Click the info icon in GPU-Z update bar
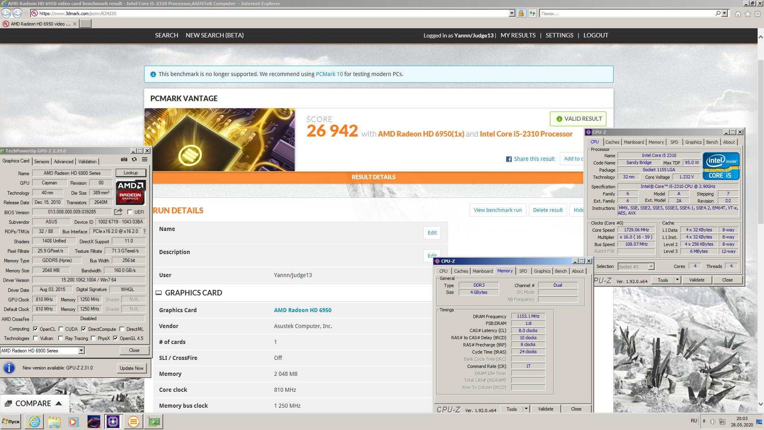 9,367
